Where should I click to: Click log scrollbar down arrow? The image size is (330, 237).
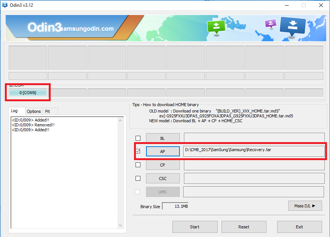(x=121, y=225)
